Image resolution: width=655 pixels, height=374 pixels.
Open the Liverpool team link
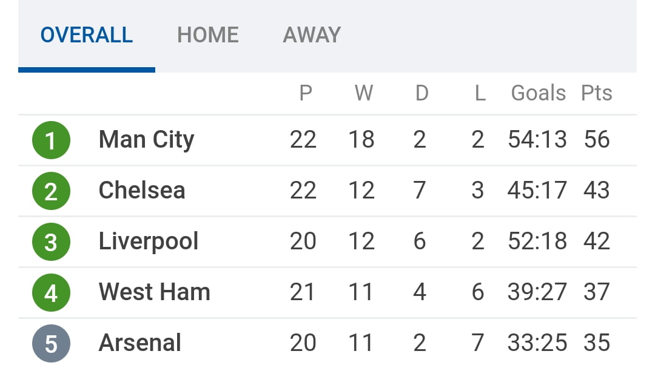coord(149,241)
